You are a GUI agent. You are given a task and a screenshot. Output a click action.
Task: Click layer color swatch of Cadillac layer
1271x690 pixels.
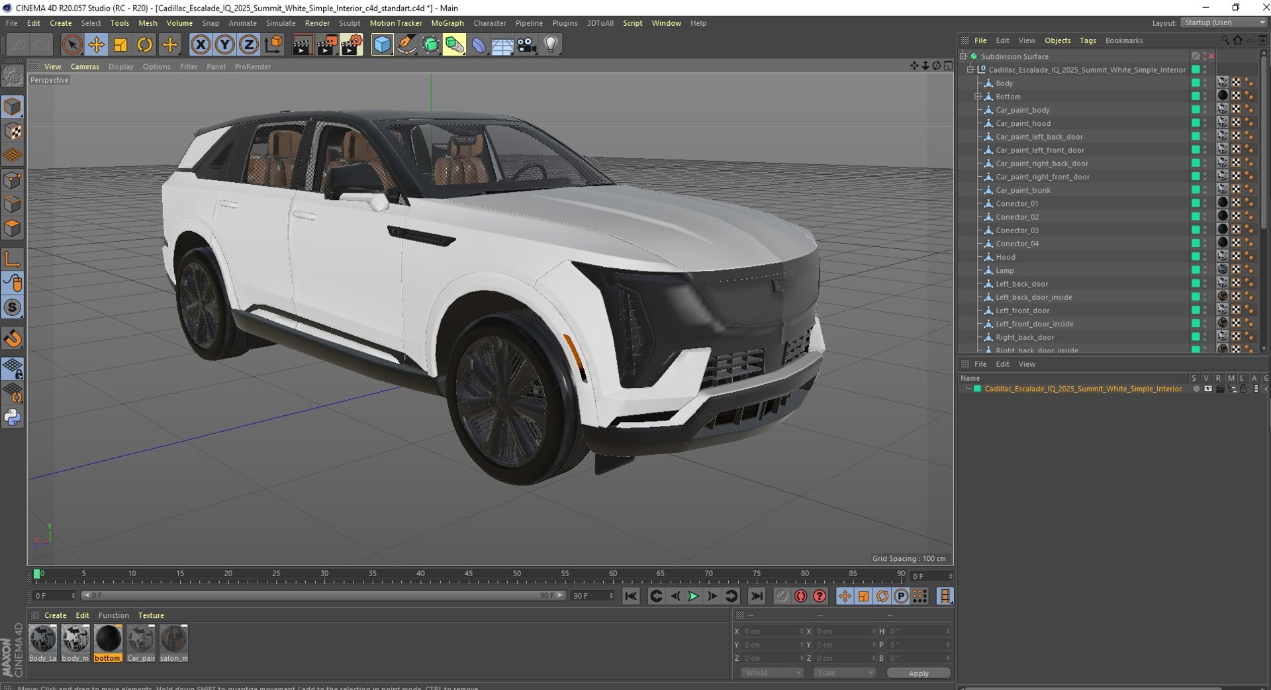click(977, 389)
